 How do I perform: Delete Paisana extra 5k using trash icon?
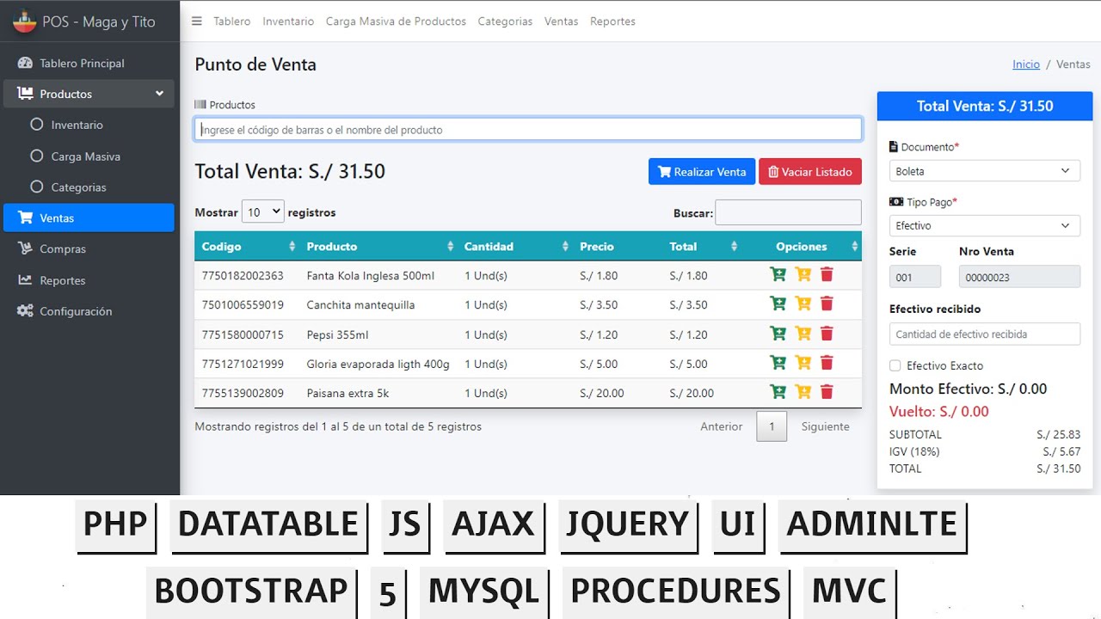click(827, 392)
